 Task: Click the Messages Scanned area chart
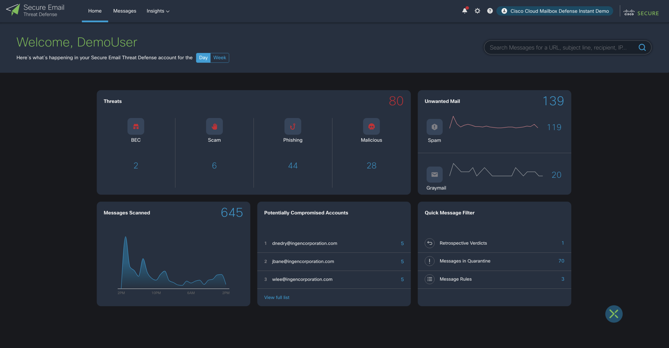tap(174, 262)
